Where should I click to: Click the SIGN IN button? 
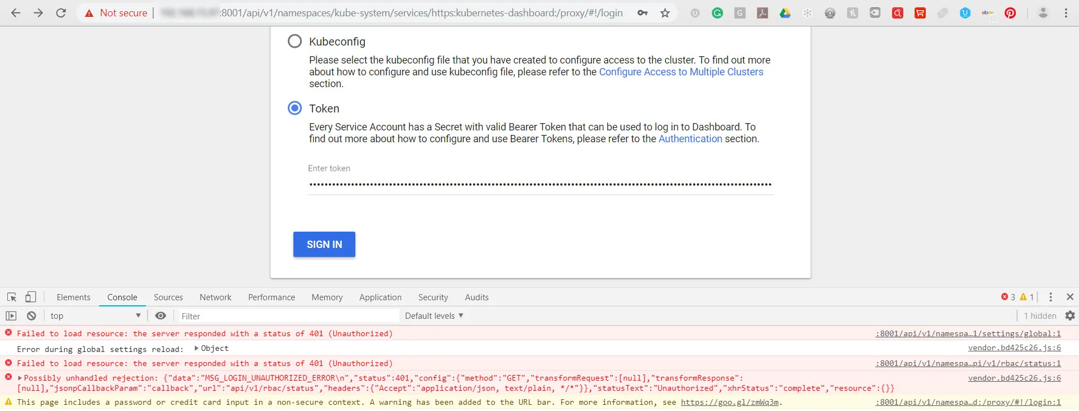pyautogui.click(x=324, y=245)
